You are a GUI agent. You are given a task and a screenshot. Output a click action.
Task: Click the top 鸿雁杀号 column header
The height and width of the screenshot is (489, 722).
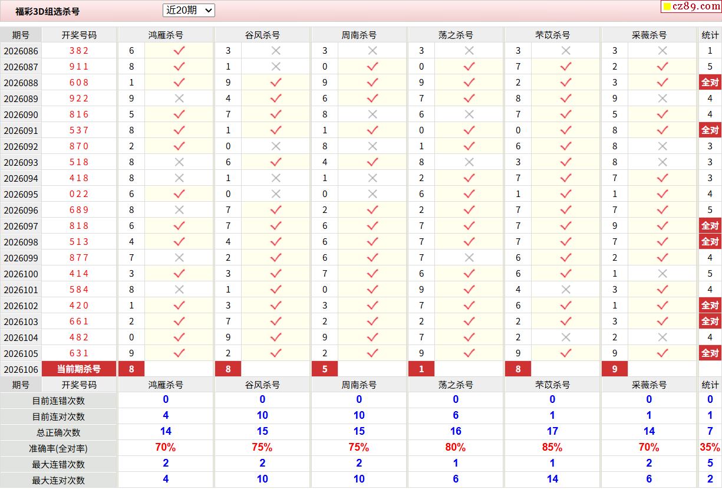pyautogui.click(x=166, y=35)
